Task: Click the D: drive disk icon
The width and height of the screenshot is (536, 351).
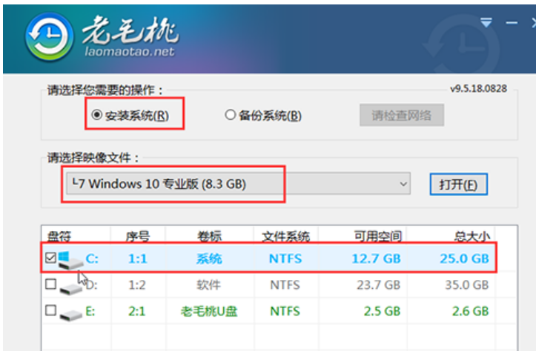Action: (x=70, y=289)
